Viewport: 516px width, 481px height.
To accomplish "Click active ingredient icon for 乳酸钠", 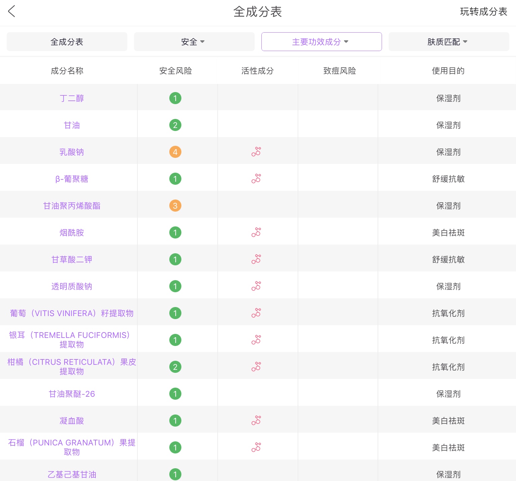I will tap(256, 152).
